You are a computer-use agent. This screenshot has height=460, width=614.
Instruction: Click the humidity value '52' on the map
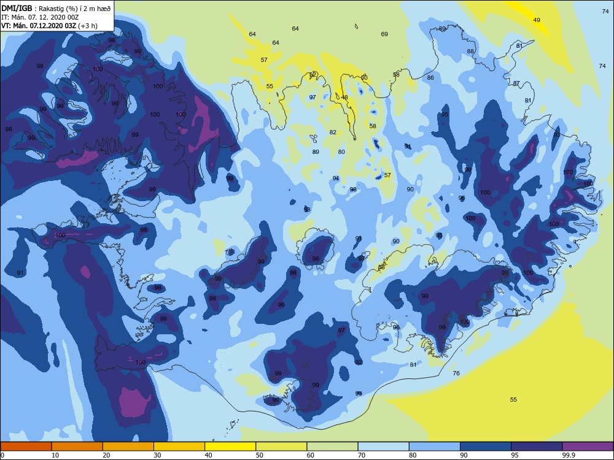pos(312,75)
